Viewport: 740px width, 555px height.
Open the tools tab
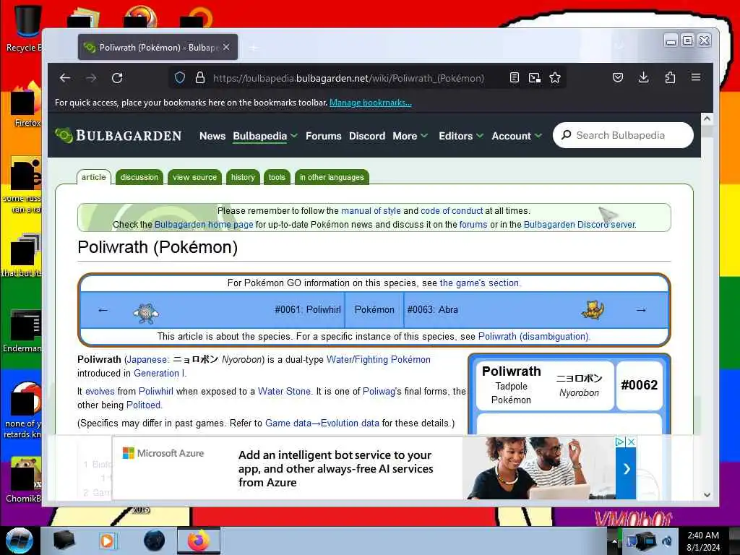tap(277, 177)
